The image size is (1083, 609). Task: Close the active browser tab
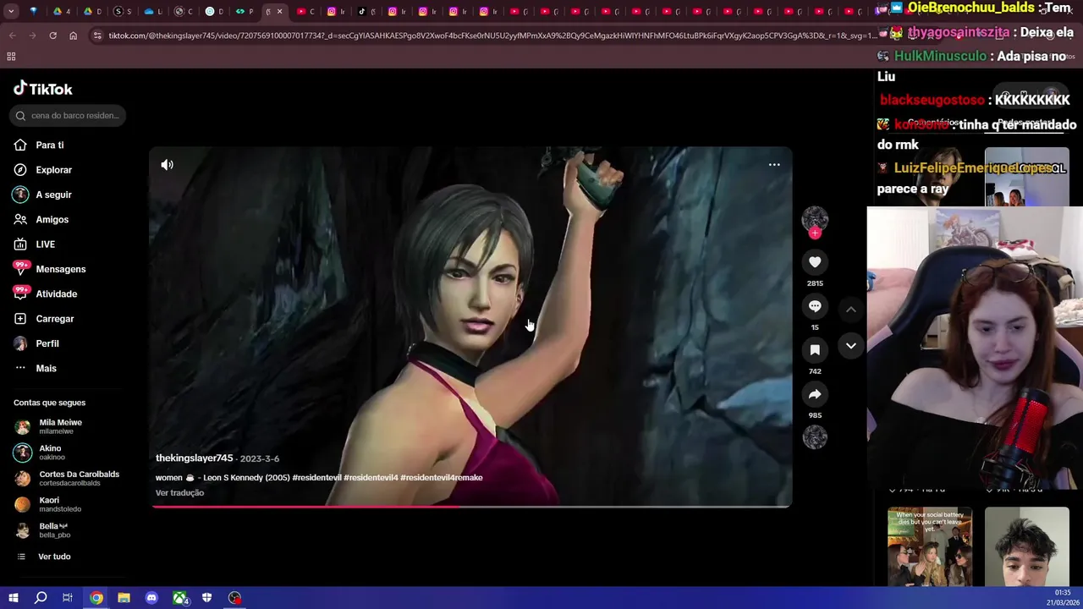pyautogui.click(x=279, y=12)
